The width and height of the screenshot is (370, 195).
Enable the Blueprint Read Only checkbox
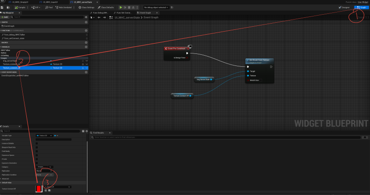[37, 147]
